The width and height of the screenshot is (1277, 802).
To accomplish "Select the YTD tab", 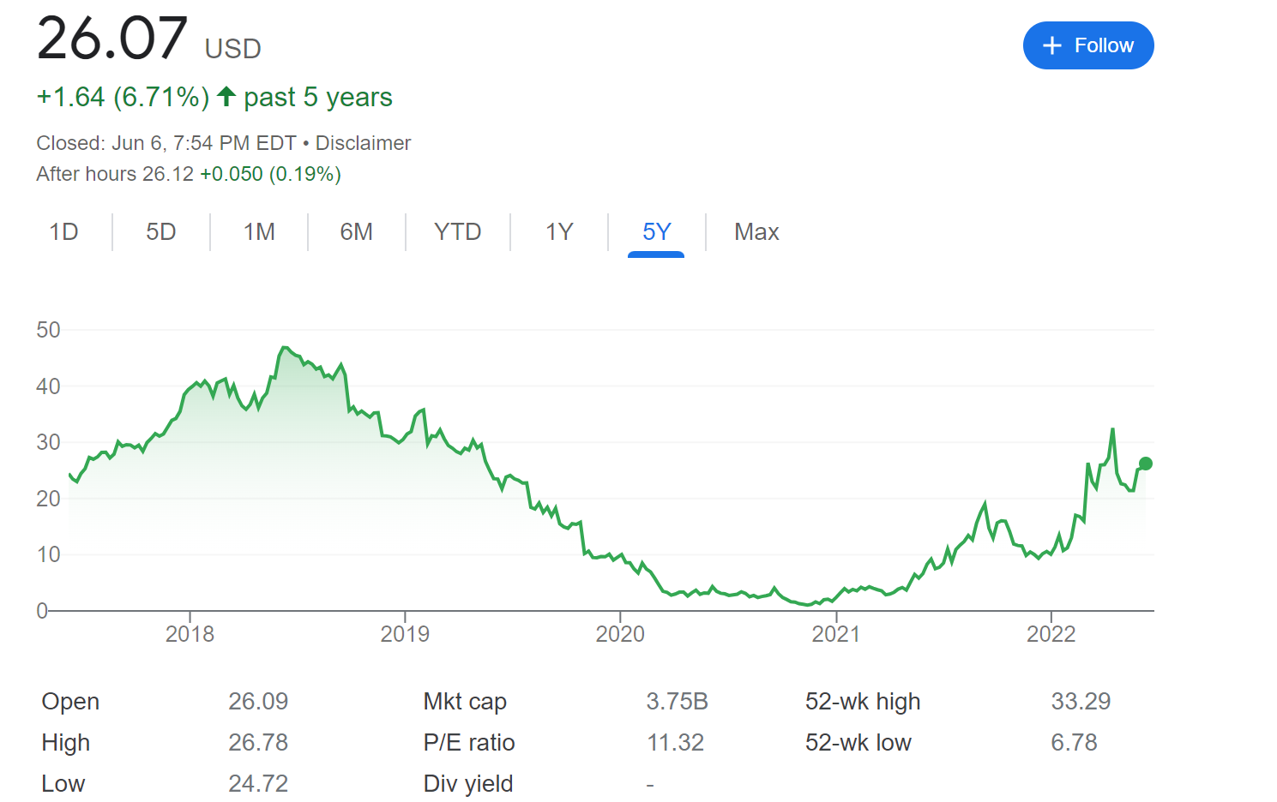I will pyautogui.click(x=457, y=232).
